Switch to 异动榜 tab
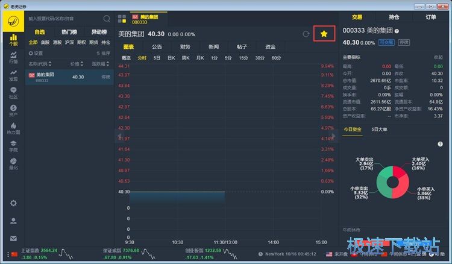Viewport: 452px width, 264px height. click(x=99, y=32)
